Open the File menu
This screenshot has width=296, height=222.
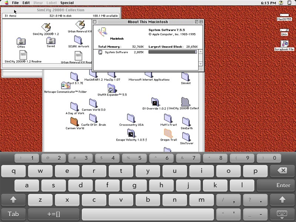pyautogui.click(x=15, y=3)
